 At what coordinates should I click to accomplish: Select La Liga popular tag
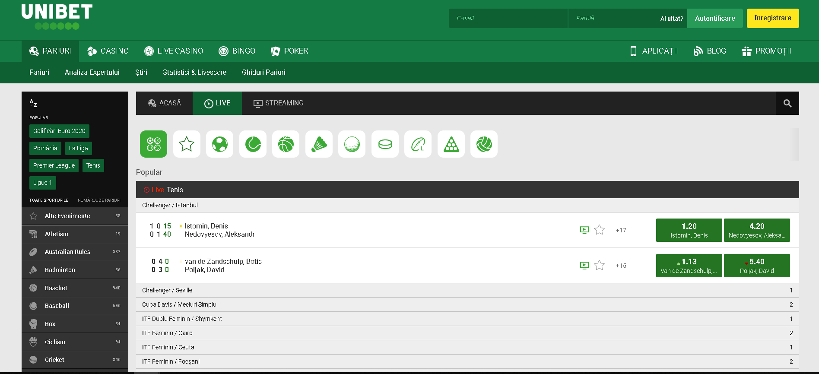point(79,148)
